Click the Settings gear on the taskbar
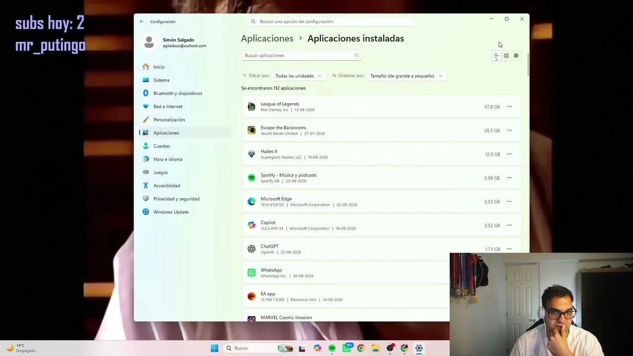 [x=419, y=348]
